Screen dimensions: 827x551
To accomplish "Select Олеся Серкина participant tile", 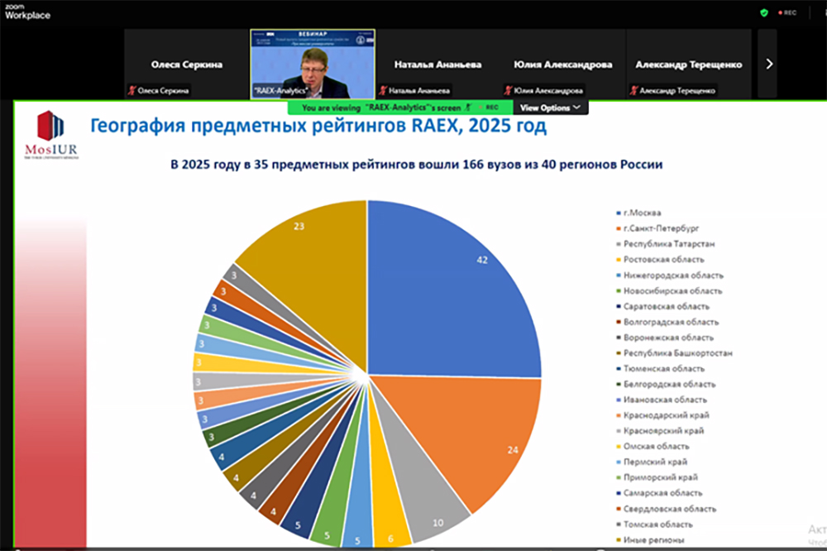I will 186,64.
